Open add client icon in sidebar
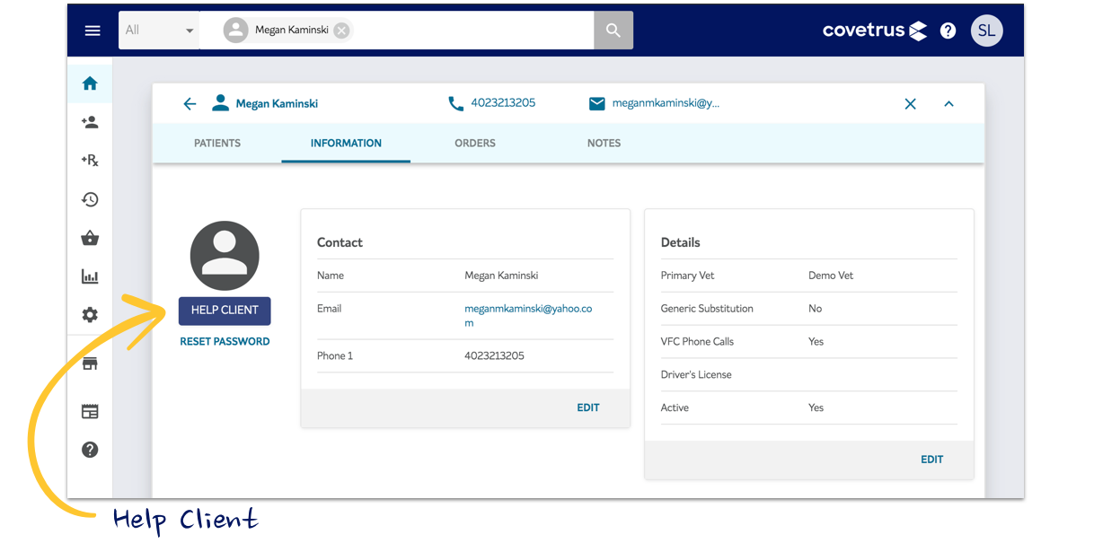Image resolution: width=1094 pixels, height=543 pixels. pos(90,122)
